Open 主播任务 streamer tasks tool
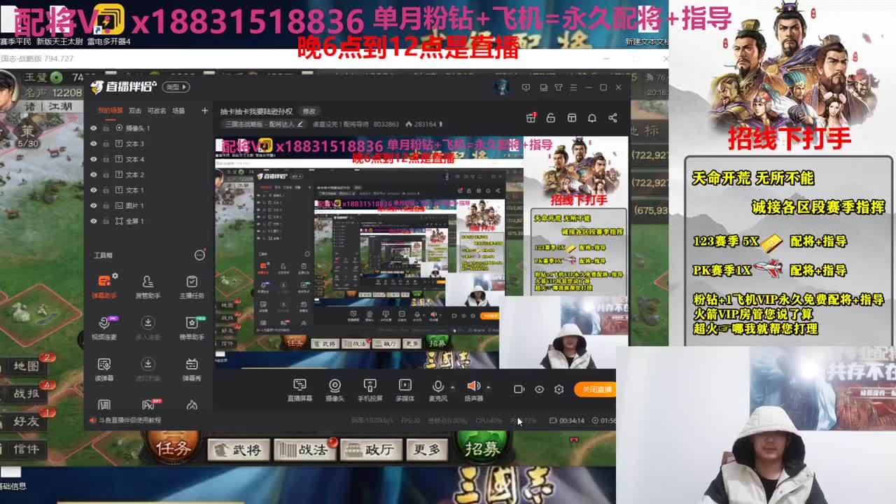896x504 pixels. (192, 286)
